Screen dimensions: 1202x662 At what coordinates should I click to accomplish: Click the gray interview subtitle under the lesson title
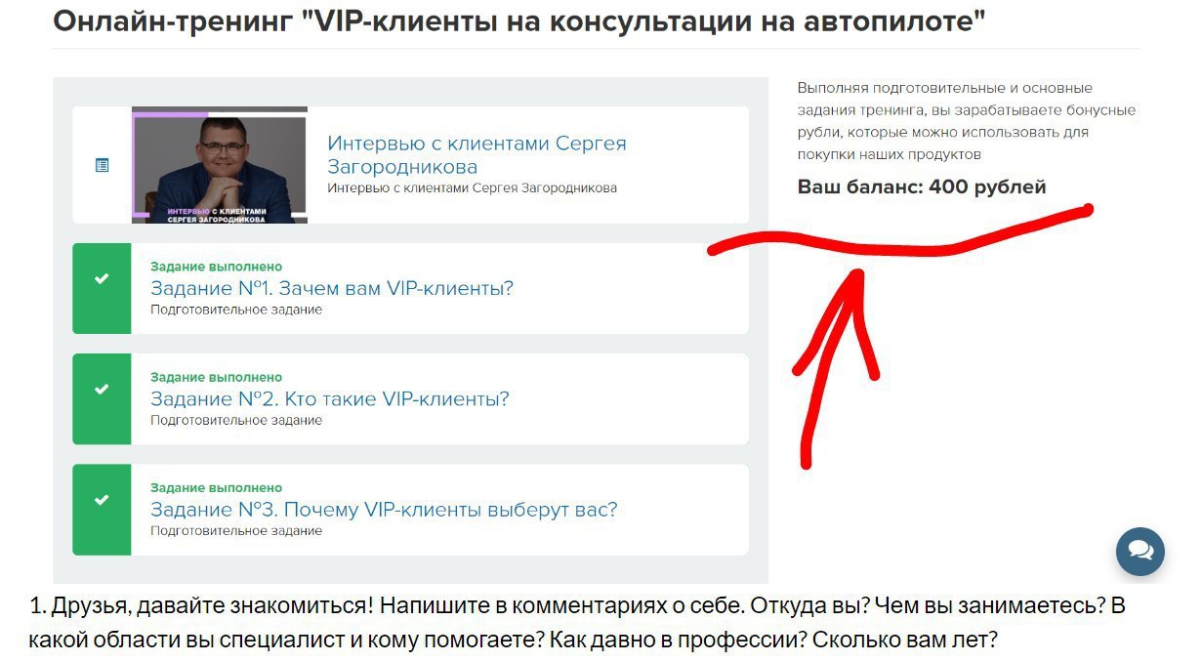point(472,187)
